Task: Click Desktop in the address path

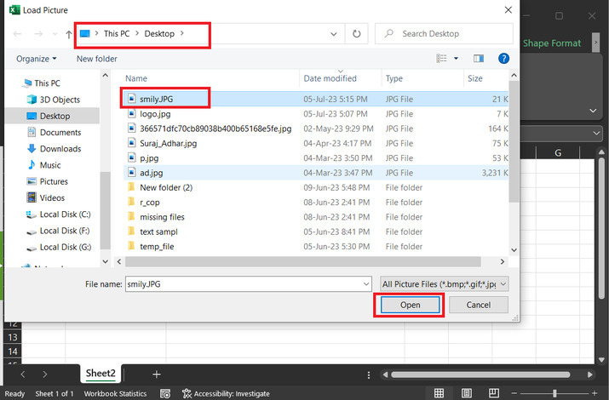Action: pos(159,34)
